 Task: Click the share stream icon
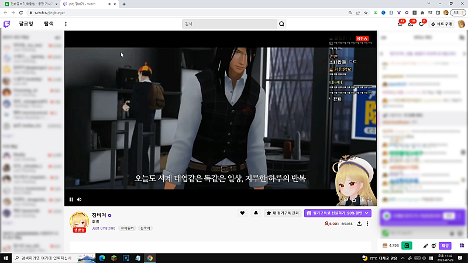pyautogui.click(x=359, y=224)
